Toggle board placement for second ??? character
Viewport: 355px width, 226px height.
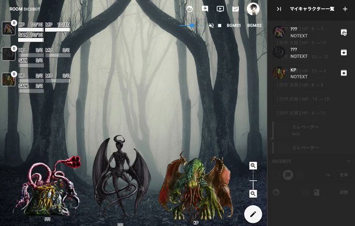(344, 53)
